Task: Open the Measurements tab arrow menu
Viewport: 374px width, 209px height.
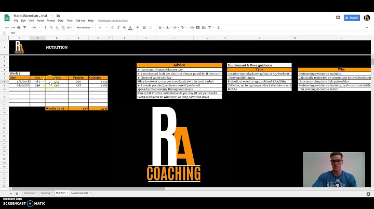Action: click(90, 193)
